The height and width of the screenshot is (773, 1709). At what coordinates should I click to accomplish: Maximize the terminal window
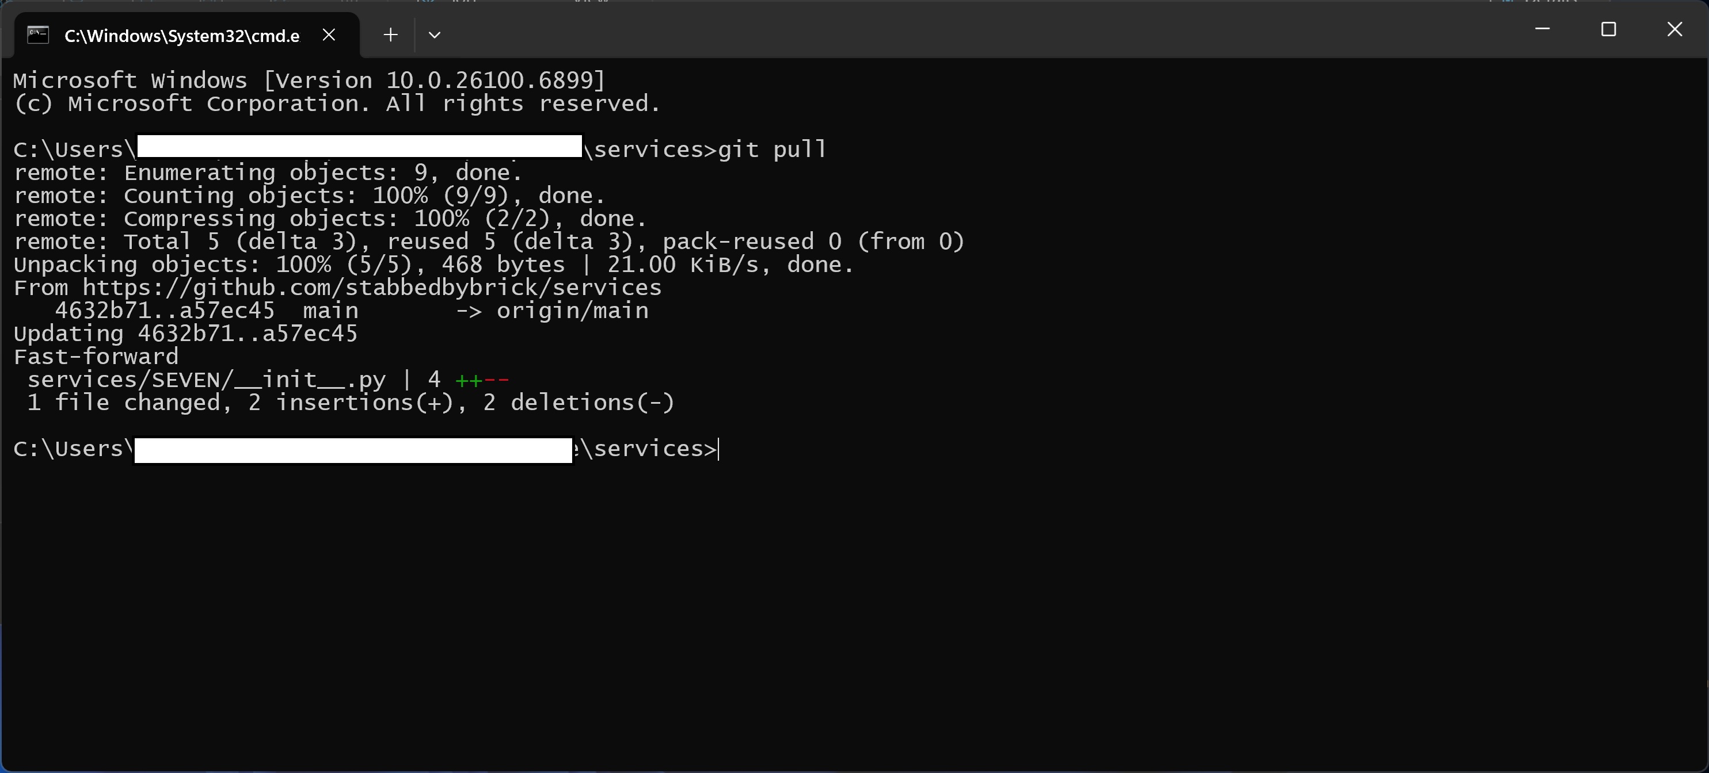click(x=1608, y=29)
